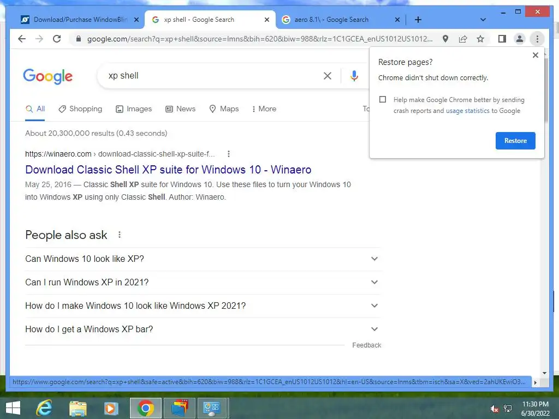Viewport: 559px width, 419px height.
Task: Open the tab search dropdown
Action: (x=483, y=20)
